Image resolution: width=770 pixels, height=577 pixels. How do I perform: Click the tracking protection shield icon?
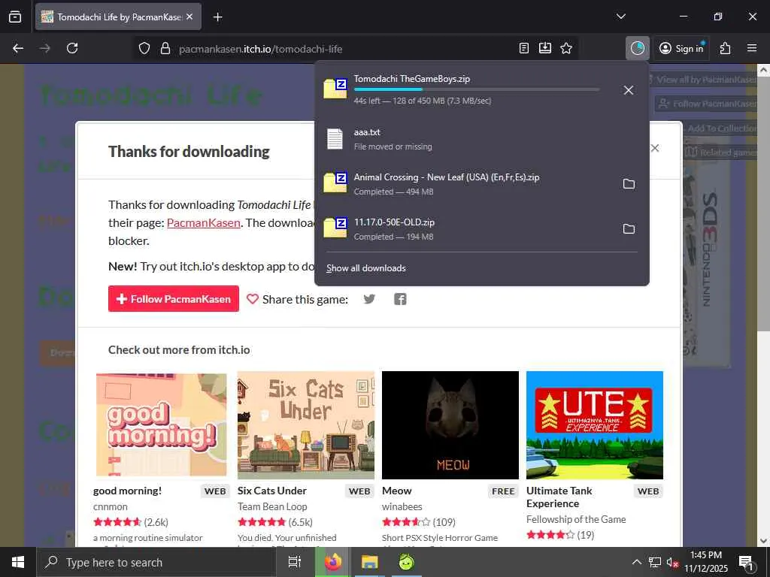click(144, 49)
